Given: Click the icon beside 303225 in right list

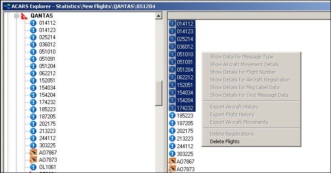Looking at the screenshot, I should coord(172,154).
